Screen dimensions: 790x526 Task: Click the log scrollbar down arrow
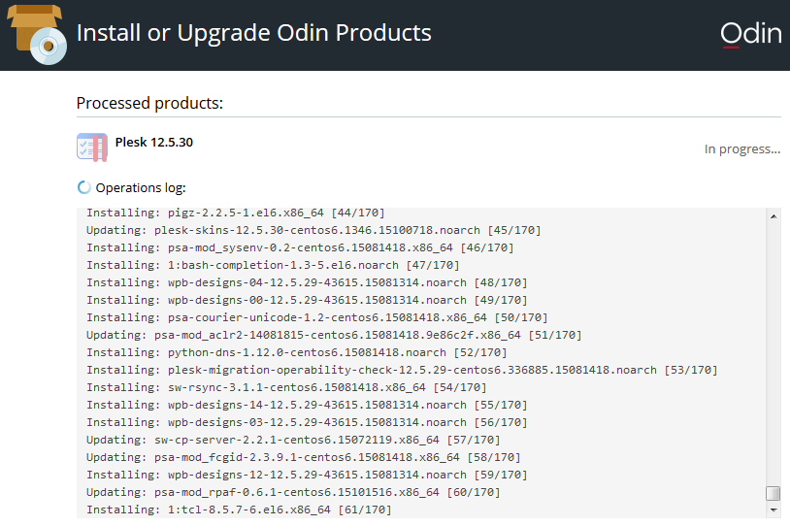[773, 510]
